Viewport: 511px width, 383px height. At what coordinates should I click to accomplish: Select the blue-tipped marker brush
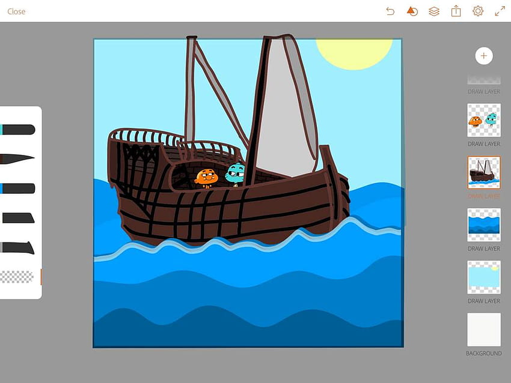17,188
